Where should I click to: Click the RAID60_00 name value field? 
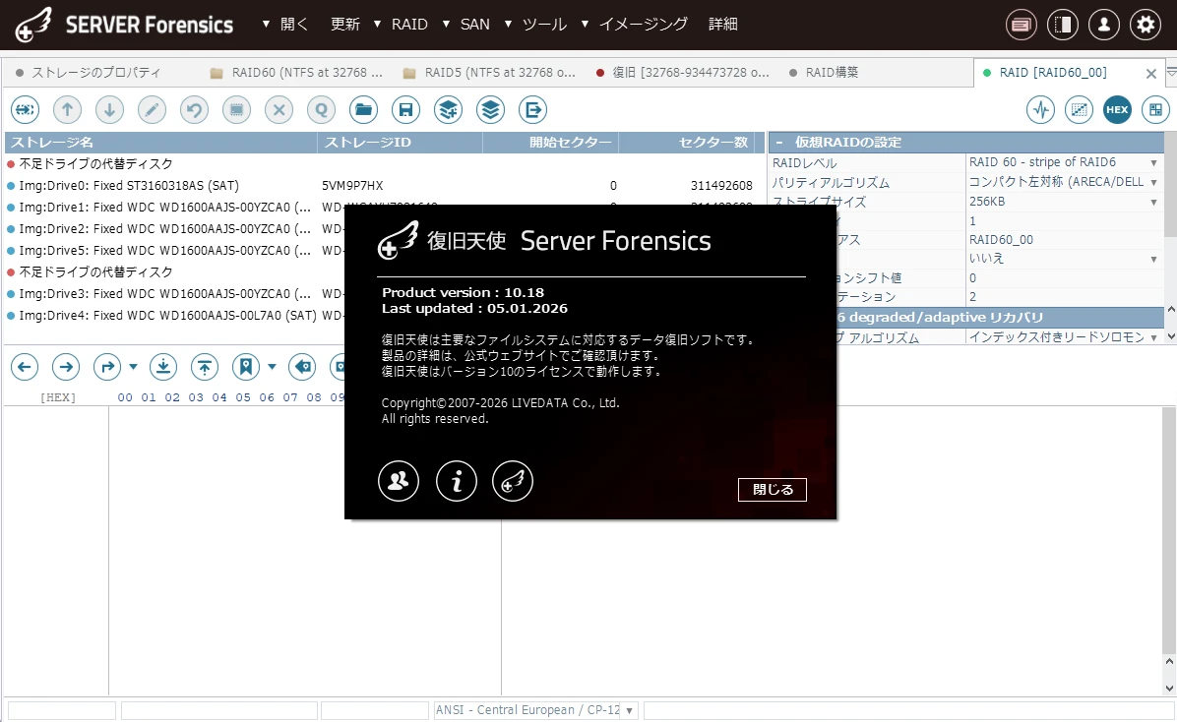click(1064, 239)
